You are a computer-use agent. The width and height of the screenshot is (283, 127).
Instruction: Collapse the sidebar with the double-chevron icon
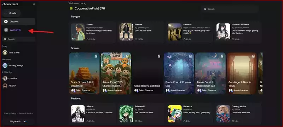(34, 4)
